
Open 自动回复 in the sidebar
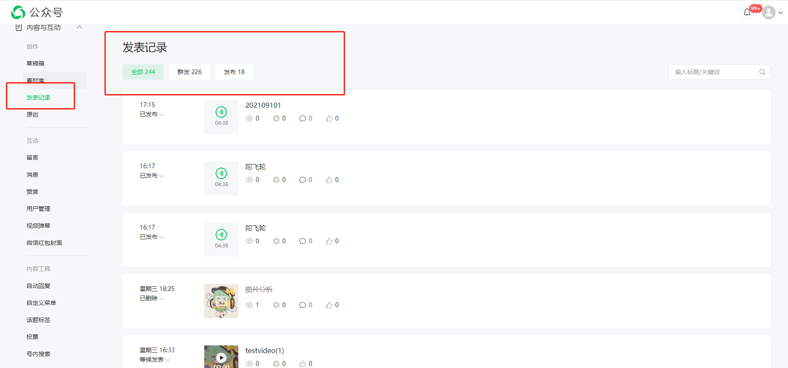[38, 286]
